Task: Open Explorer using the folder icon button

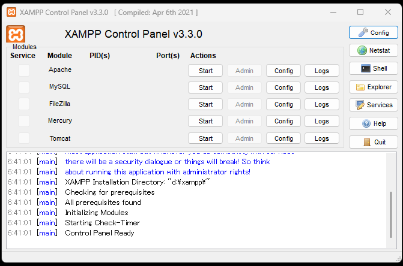Action: (x=373, y=87)
